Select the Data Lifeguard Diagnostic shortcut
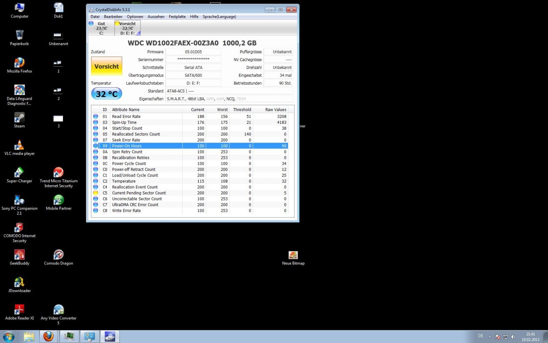548x343 pixels. (x=20, y=95)
